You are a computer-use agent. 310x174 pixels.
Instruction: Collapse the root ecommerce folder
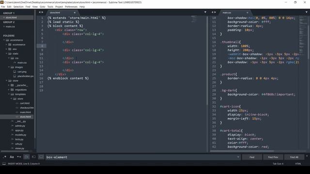pos(4,40)
